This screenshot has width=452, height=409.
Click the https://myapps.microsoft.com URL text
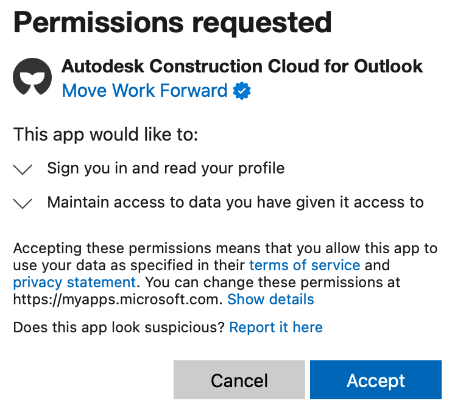coord(118,299)
